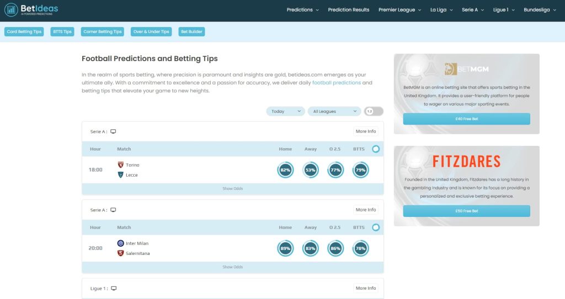Select the radio circle in Torino match header
Viewport: 565px width, 299px height.
(x=376, y=149)
